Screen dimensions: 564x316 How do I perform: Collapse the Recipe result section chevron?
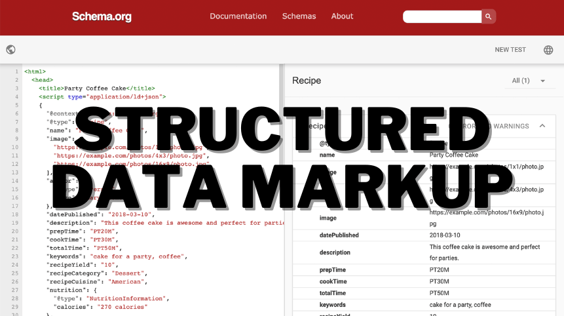(x=542, y=126)
